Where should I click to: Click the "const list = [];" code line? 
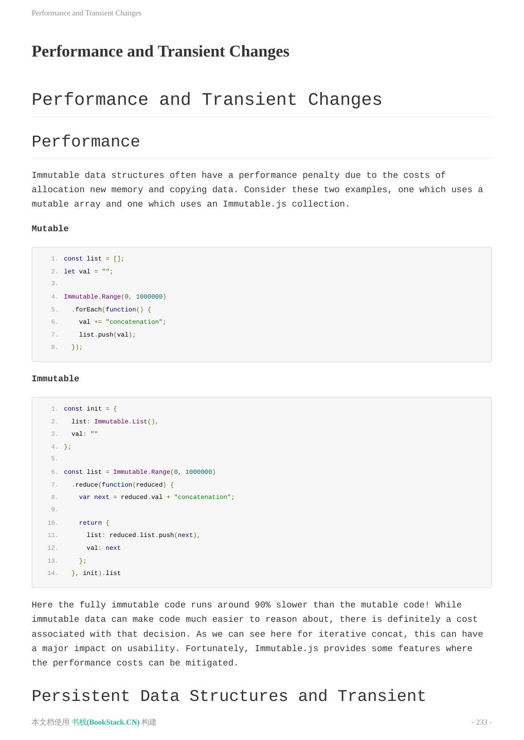94,259
